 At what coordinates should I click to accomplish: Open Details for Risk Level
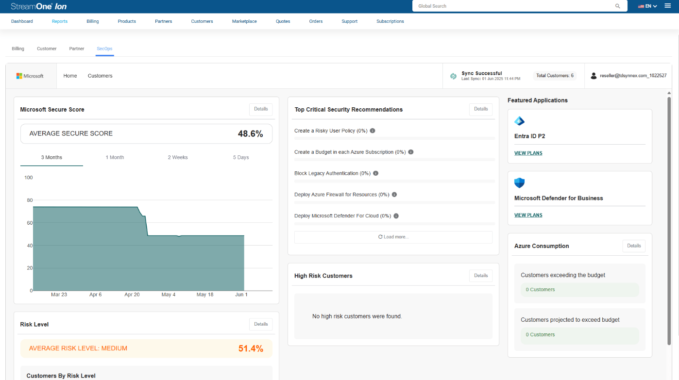click(261, 324)
